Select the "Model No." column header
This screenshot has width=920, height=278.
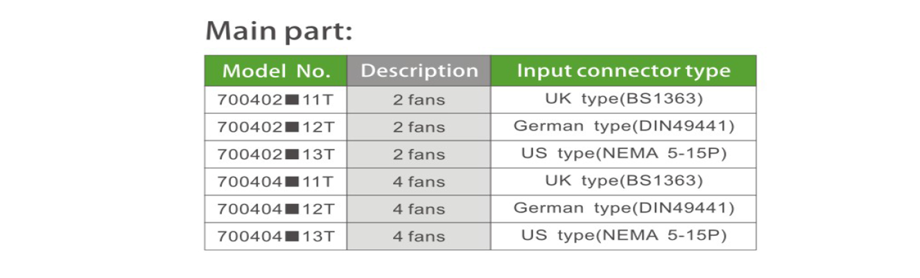[276, 71]
